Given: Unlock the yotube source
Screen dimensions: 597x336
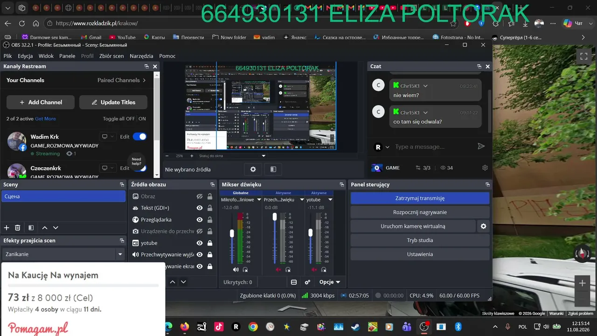Looking at the screenshot, I should point(210,243).
